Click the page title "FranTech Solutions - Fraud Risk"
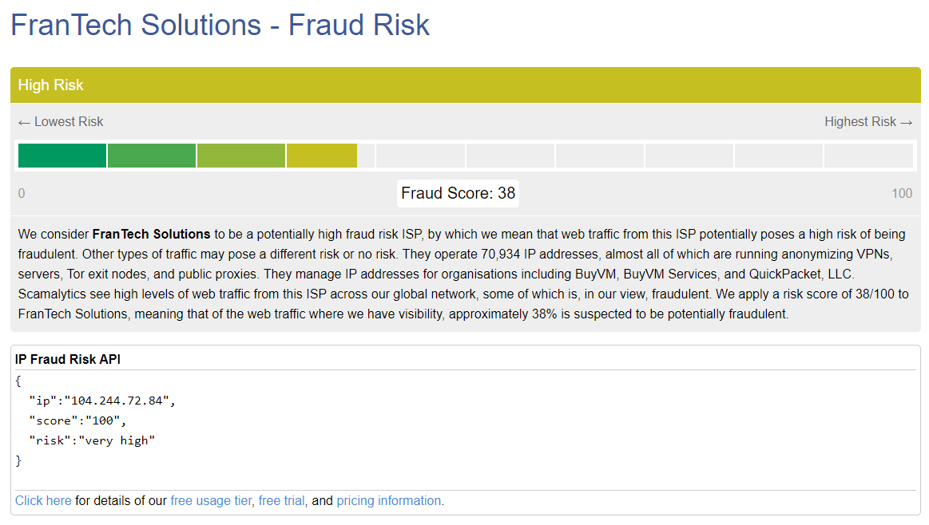The height and width of the screenshot is (525, 929). click(220, 25)
